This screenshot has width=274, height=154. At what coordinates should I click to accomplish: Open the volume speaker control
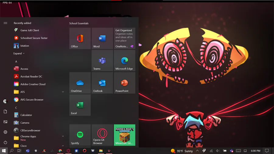[x=218, y=151]
